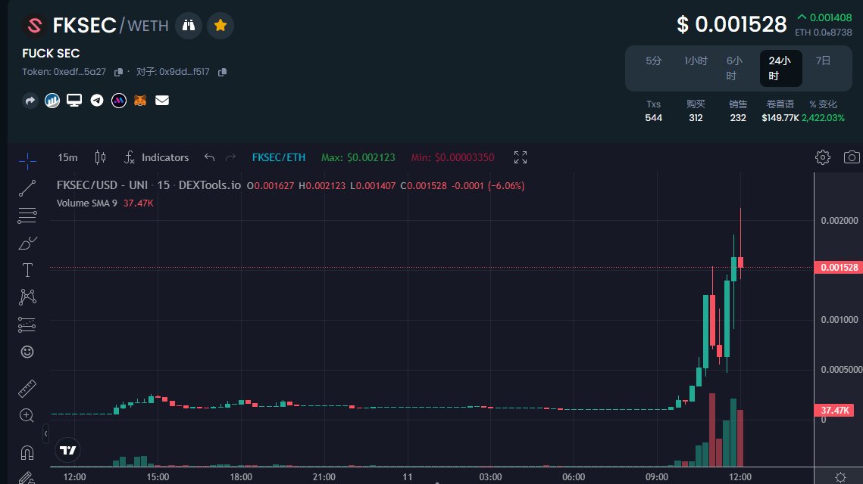This screenshot has width=863, height=484.
Task: Select the pattern nodes tool
Action: (27, 296)
